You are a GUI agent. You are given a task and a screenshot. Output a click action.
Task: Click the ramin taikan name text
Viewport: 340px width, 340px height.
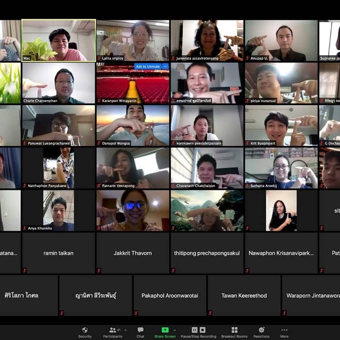coord(58,253)
